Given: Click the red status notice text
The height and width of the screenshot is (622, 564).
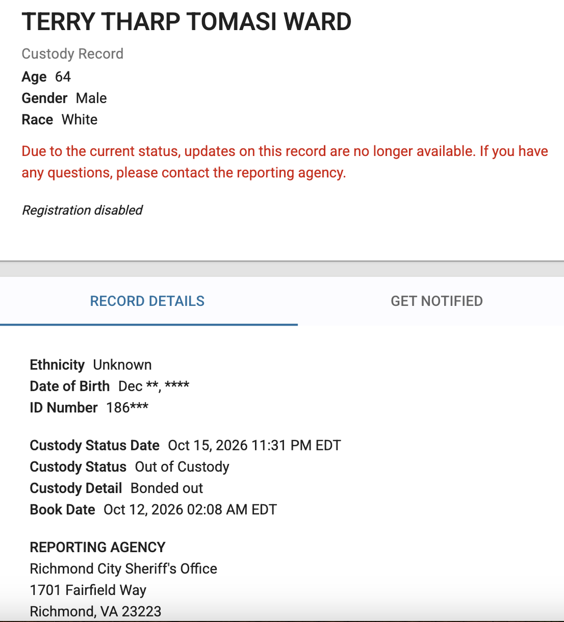Looking at the screenshot, I should click(285, 162).
